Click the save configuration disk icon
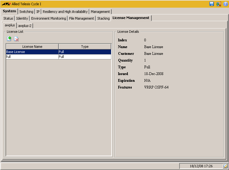The image size is (229, 170). point(212,4)
